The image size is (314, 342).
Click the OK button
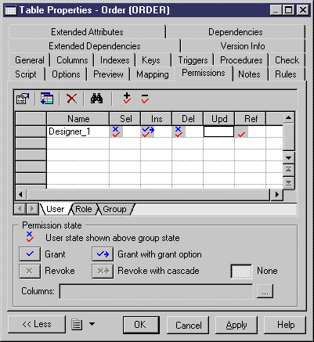(141, 325)
